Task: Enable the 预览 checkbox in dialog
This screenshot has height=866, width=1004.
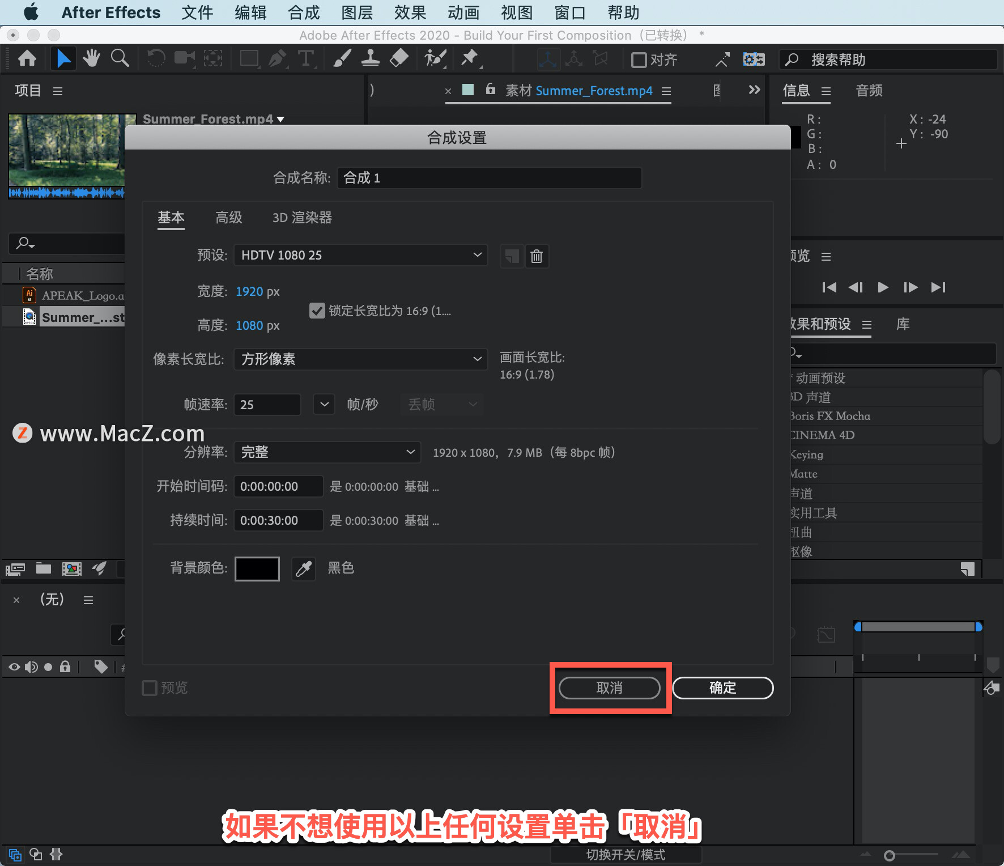Action: tap(150, 688)
